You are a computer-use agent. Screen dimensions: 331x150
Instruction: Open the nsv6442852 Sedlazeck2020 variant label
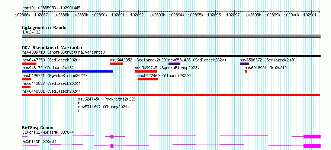[139, 60]
